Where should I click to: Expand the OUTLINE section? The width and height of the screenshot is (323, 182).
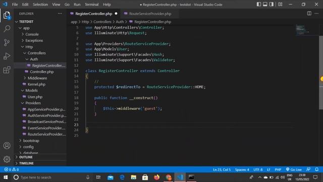40,157
